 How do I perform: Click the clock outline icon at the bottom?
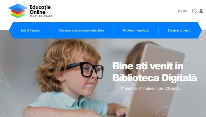165,112
